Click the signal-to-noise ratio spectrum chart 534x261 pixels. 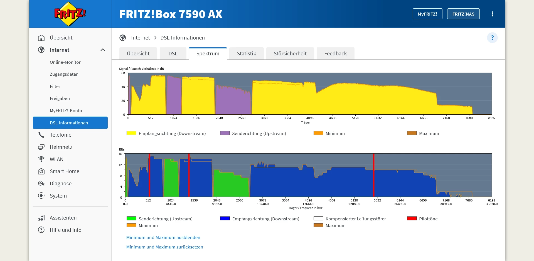tap(310, 93)
